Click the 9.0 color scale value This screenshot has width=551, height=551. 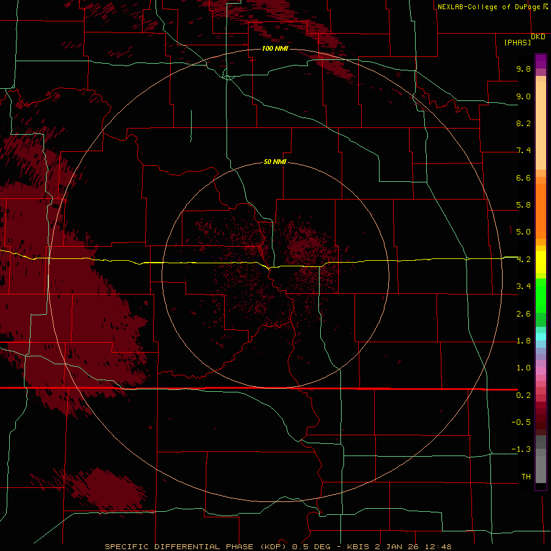[x=523, y=96]
